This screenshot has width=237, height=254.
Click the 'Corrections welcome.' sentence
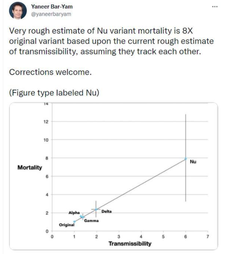click(51, 72)
